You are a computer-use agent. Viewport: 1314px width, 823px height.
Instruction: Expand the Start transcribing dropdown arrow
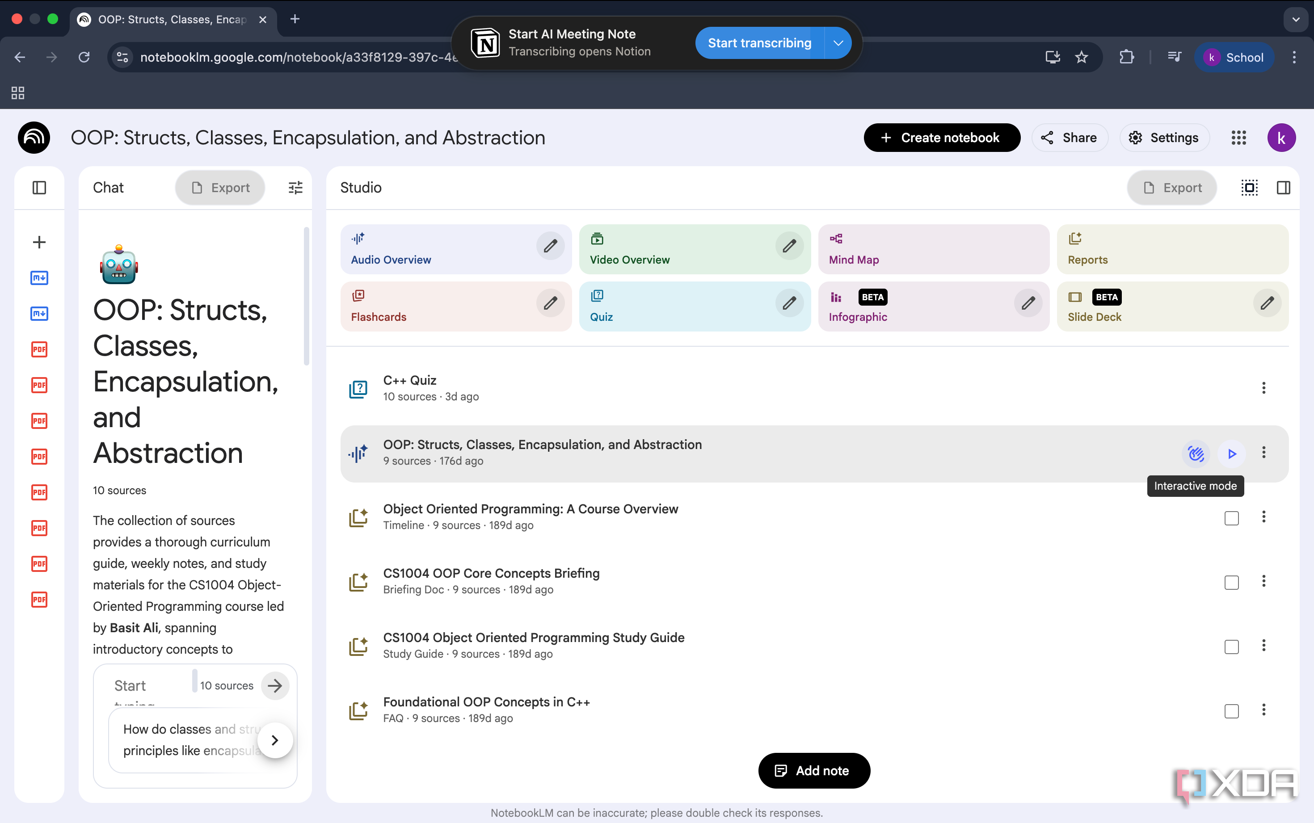(838, 43)
